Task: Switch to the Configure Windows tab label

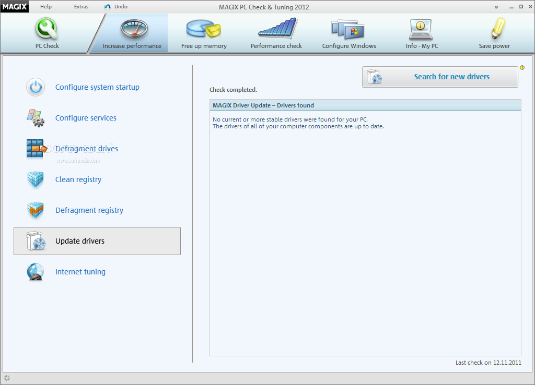Action: pos(349,46)
